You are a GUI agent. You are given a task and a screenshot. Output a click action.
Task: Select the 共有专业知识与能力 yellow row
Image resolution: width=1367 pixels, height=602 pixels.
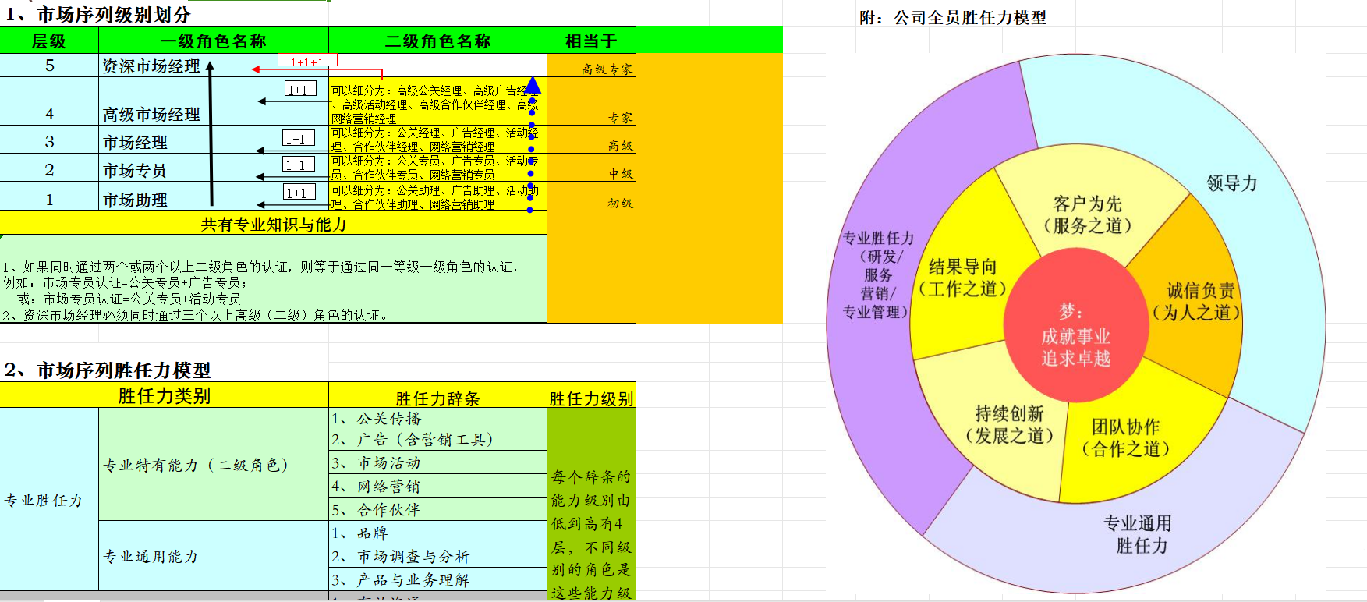point(273,224)
